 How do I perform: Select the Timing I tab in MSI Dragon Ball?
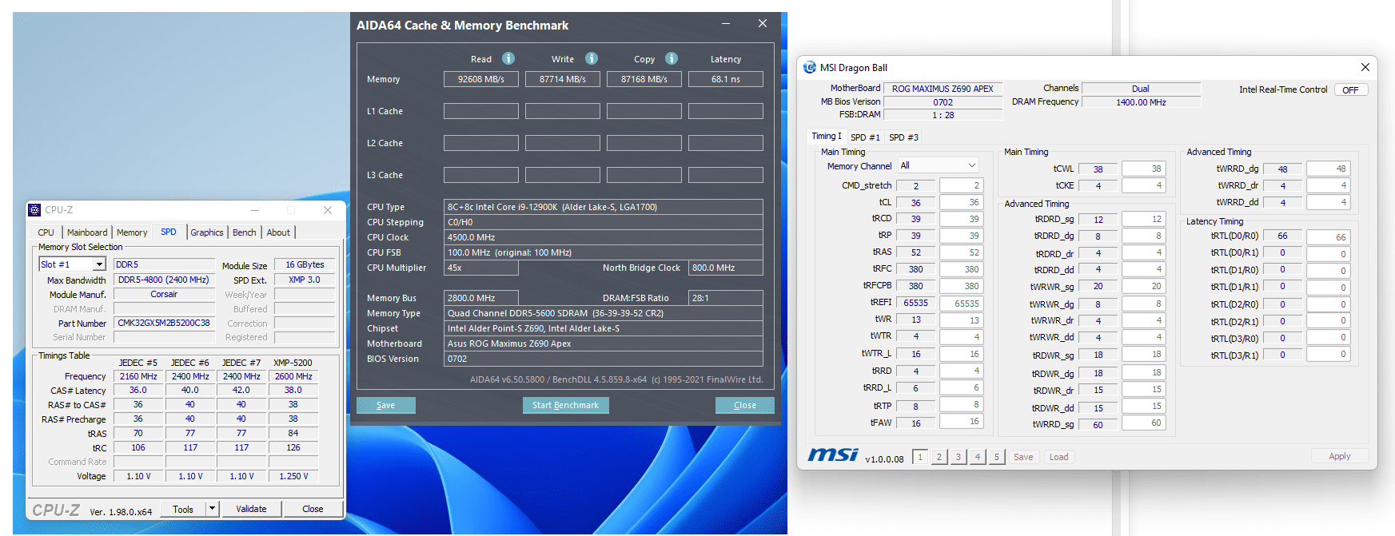coord(827,137)
